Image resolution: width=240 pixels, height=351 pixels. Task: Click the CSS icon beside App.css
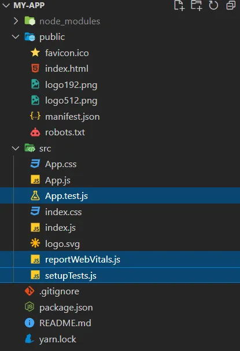35,164
